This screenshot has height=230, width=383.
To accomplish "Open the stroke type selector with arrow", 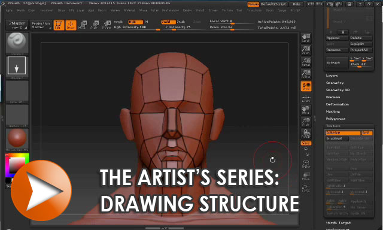I will click(x=17, y=68).
